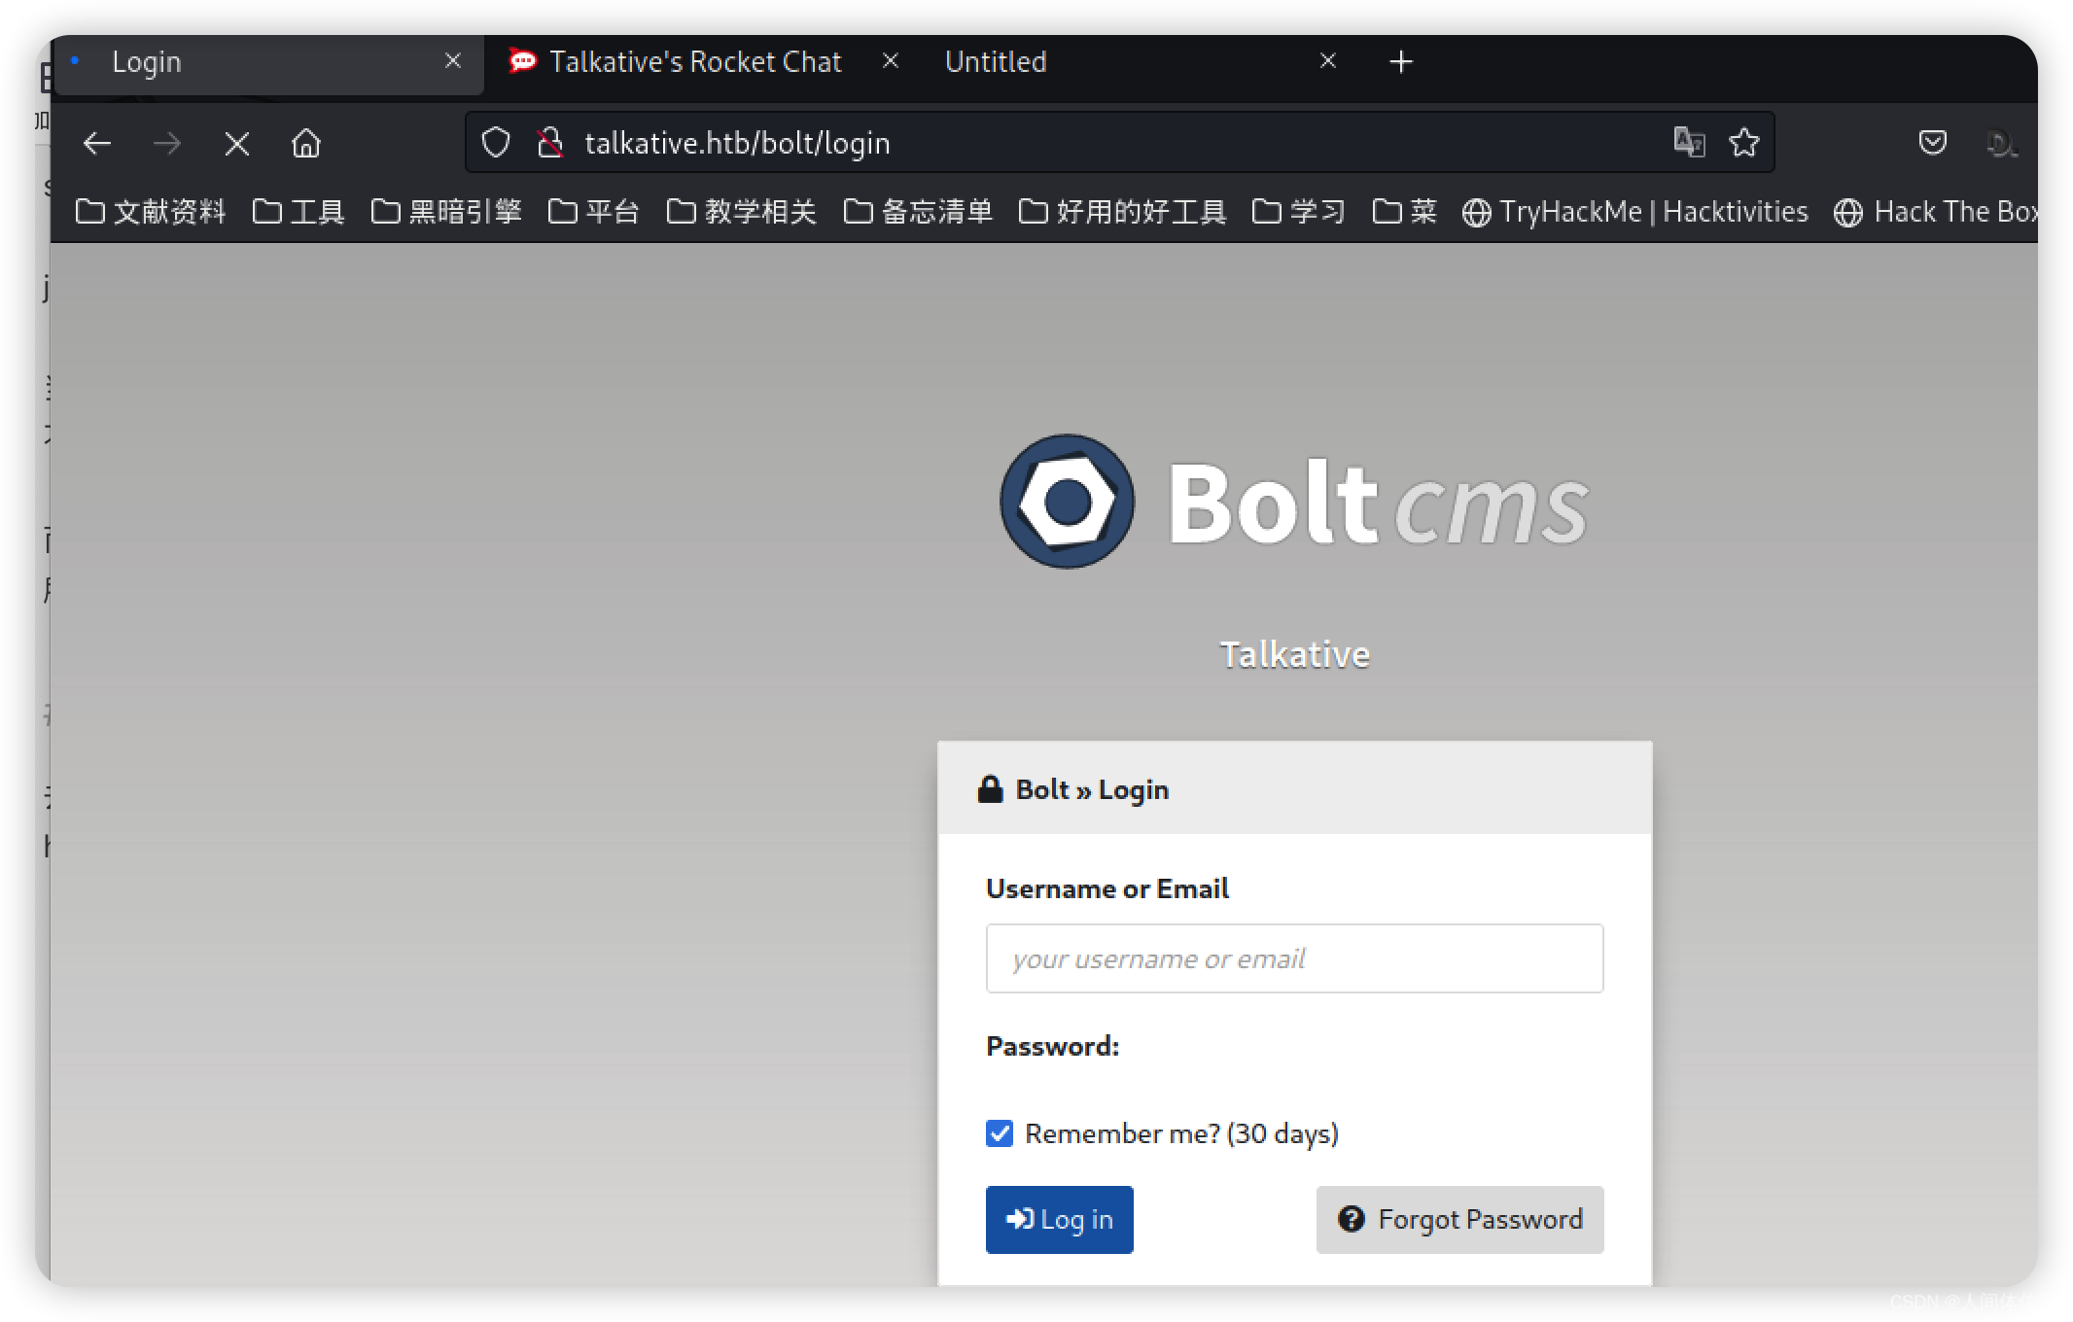Click the Username or Email field
Screen dimensions: 2073x1322
[x=1294, y=958]
